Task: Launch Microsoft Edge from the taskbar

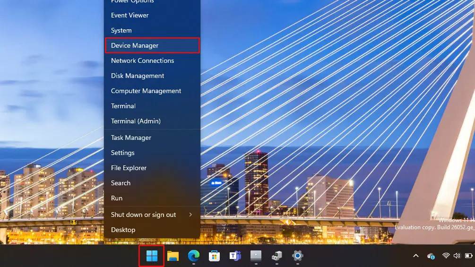Action: pyautogui.click(x=193, y=256)
